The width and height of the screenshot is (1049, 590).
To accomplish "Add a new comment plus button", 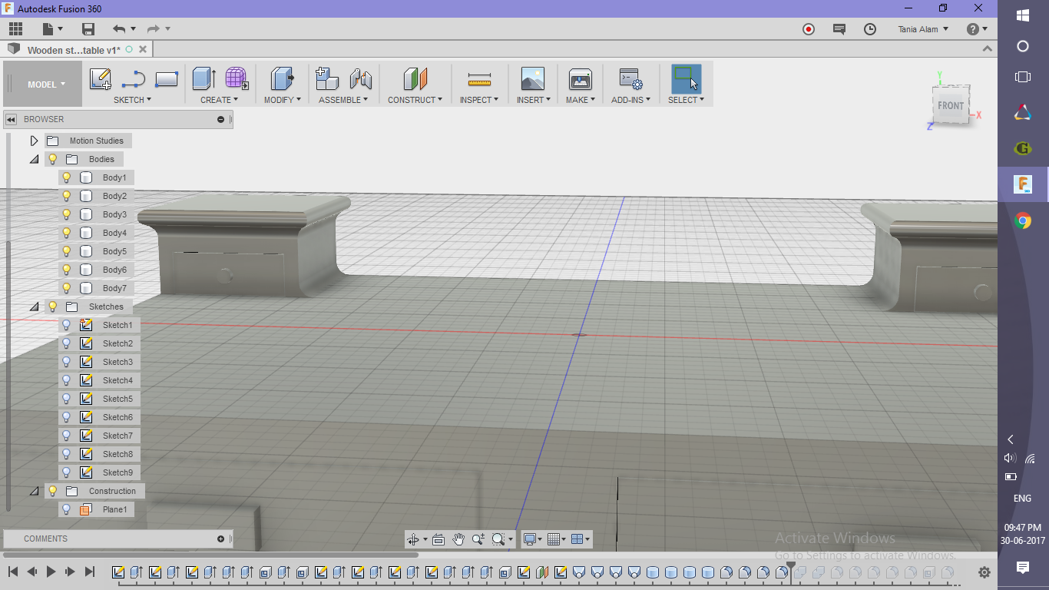I will point(220,539).
